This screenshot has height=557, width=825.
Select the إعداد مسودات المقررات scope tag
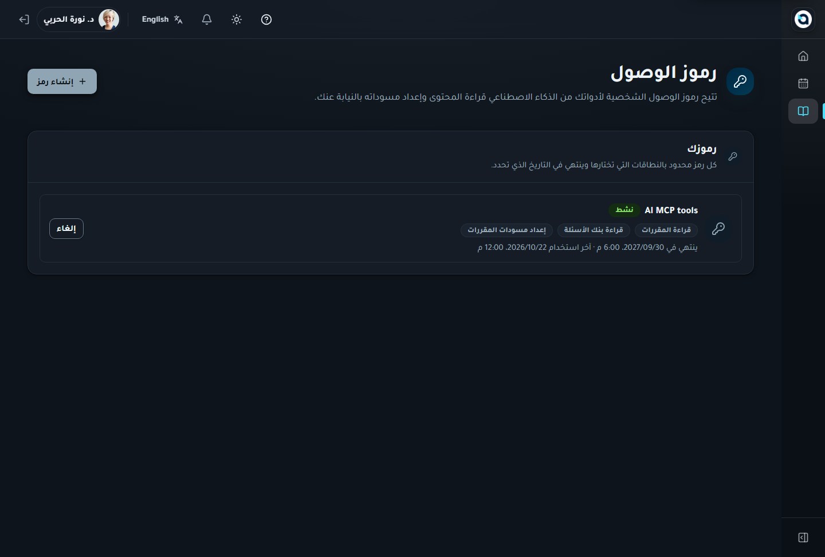point(506,230)
